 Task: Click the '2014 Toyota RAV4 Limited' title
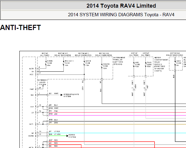pyautogui.click(x=121, y=6)
